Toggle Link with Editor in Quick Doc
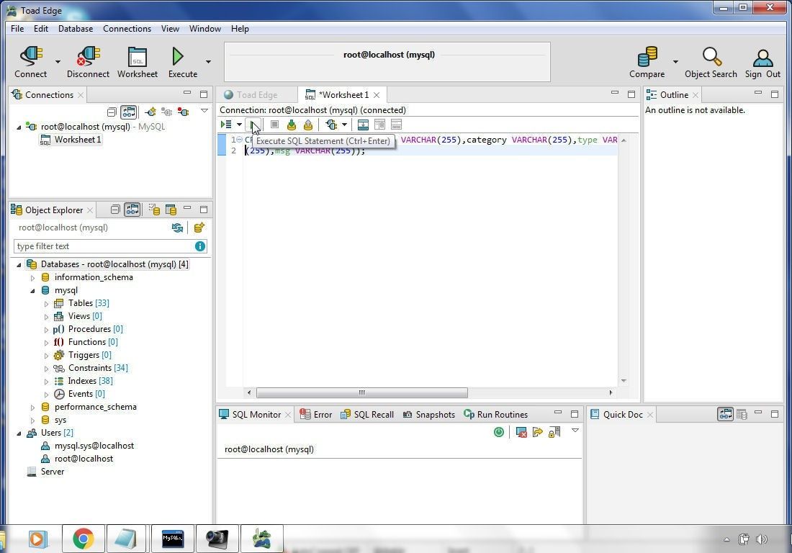The height and width of the screenshot is (553, 792). (x=725, y=414)
